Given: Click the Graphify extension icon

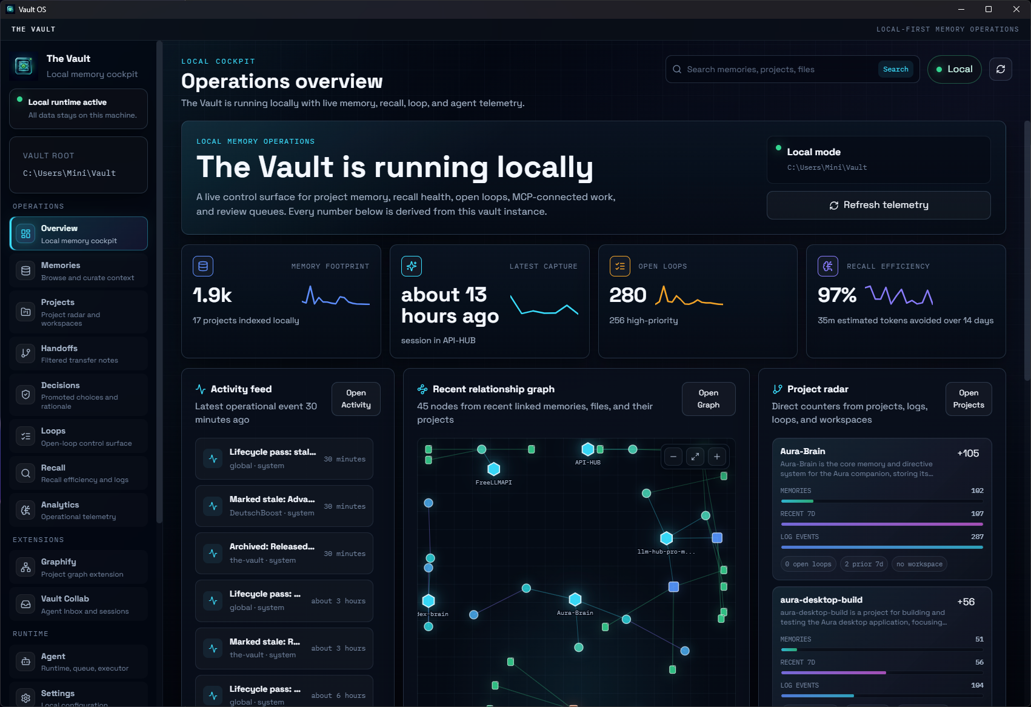Looking at the screenshot, I should click(x=25, y=568).
